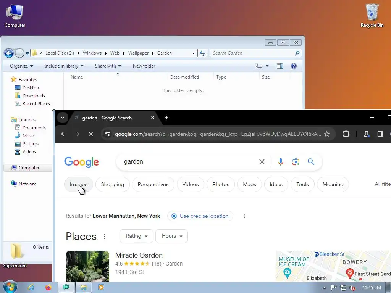Open Videos library
Image resolution: width=391 pixels, height=293 pixels.
click(x=26, y=152)
